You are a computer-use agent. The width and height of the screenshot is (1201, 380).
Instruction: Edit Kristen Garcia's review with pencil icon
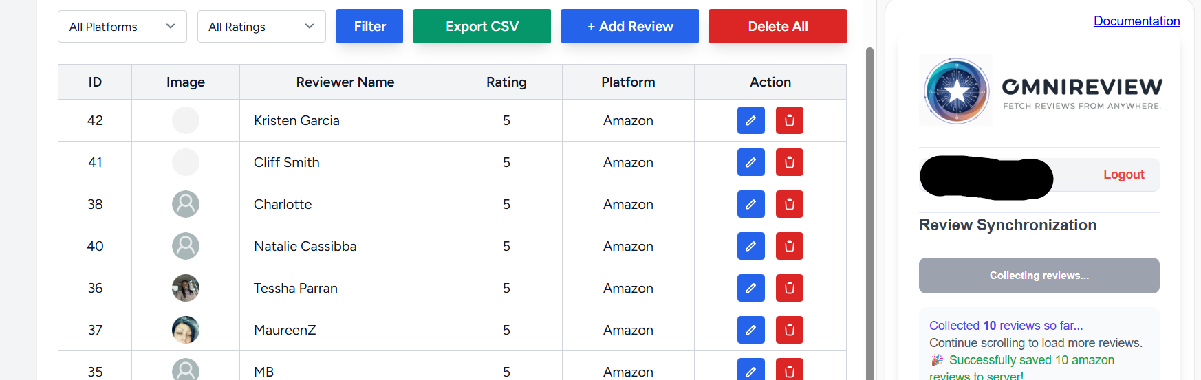pos(750,120)
